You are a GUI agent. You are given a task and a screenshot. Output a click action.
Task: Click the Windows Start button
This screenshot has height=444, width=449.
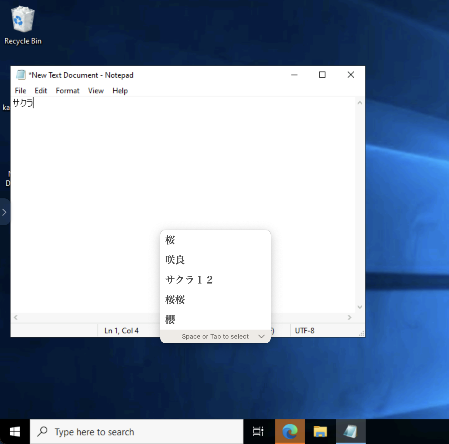[15, 432]
